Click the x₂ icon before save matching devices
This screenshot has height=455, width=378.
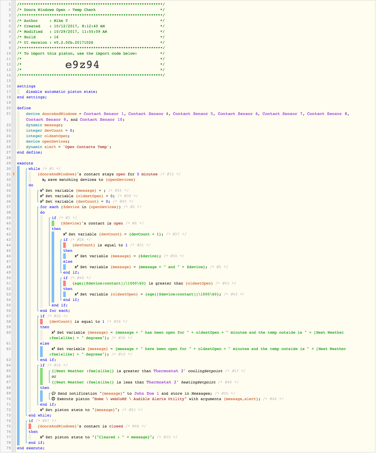point(44,180)
